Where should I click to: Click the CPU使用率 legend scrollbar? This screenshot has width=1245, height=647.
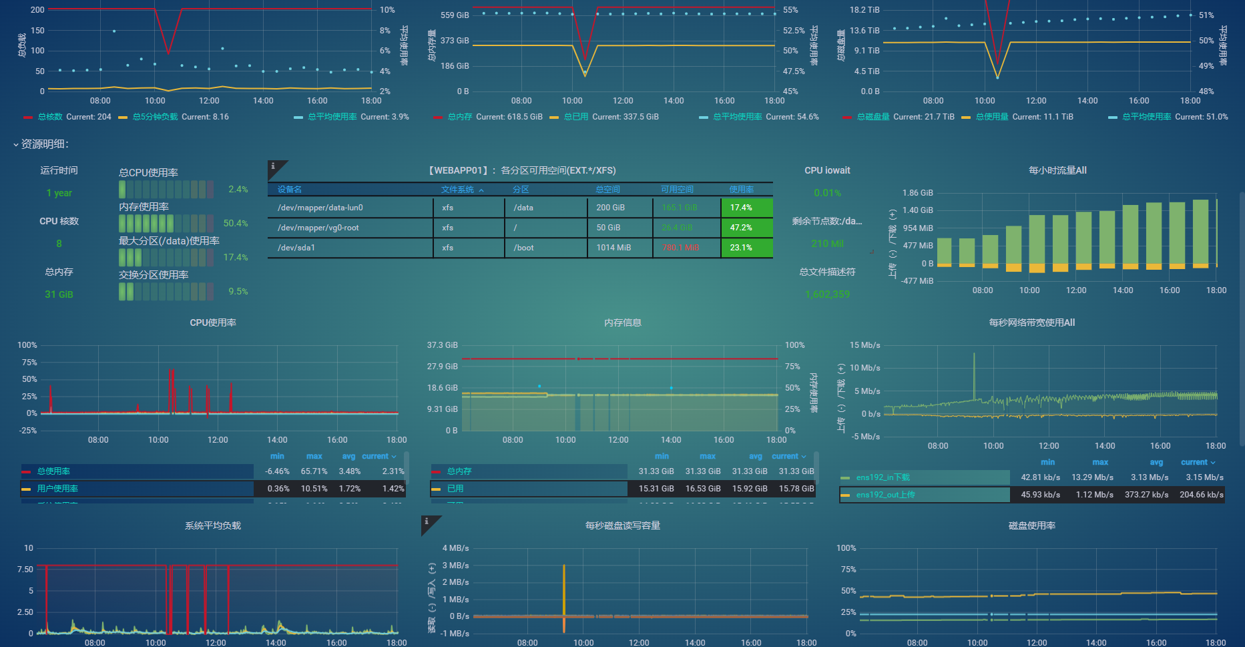coord(407,467)
